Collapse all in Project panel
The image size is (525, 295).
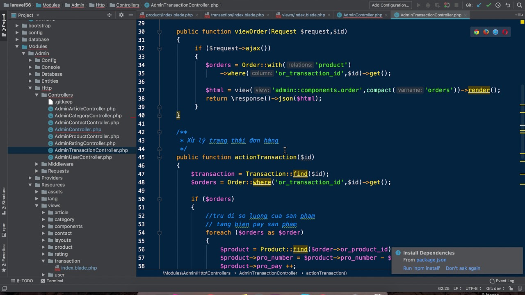(109, 15)
